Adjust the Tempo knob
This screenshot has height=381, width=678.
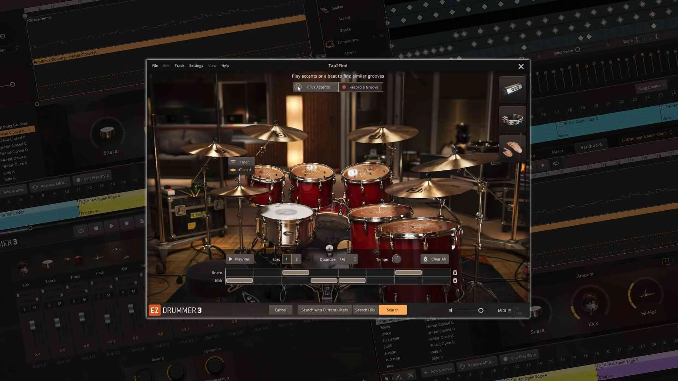click(x=396, y=259)
